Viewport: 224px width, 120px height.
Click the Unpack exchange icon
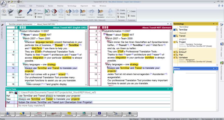click(83, 12)
